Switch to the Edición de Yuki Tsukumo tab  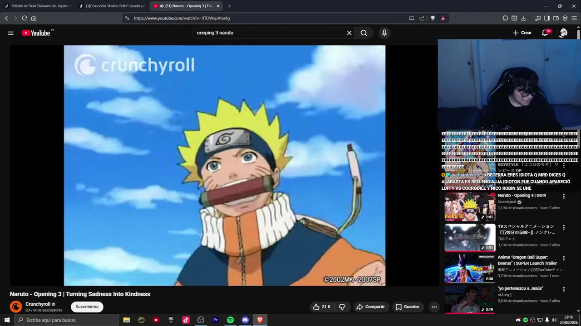pos(37,6)
